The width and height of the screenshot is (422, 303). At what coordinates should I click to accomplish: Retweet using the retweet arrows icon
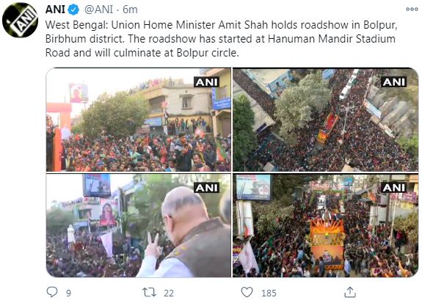tap(149, 292)
